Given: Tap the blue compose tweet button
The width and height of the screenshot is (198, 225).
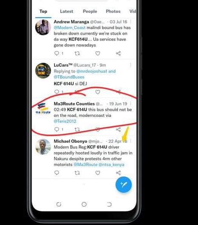Looking at the screenshot, I should pyautogui.click(x=123, y=185).
